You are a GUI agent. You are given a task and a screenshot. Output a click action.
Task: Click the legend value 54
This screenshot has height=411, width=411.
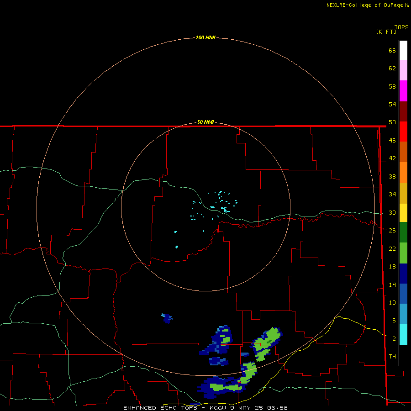pos(392,104)
